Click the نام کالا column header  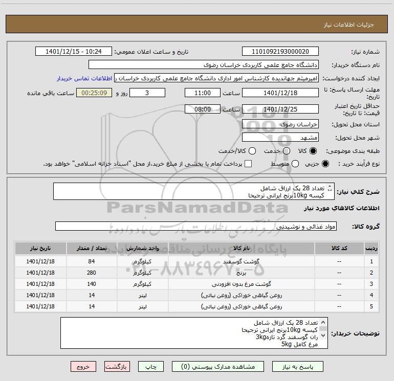tap(241, 249)
